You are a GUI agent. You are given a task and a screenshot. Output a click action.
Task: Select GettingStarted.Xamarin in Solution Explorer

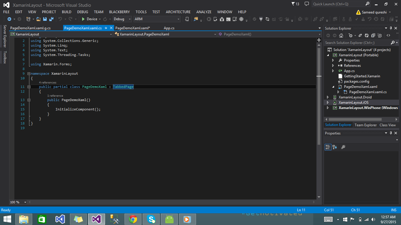tap(362, 76)
